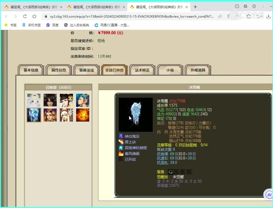273x208 pixels.
Task: Click the 亲密度:25975 text
Action: pyautogui.click(x=168, y=185)
